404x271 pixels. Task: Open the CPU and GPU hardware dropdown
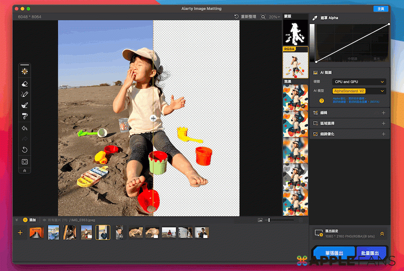[x=359, y=81]
